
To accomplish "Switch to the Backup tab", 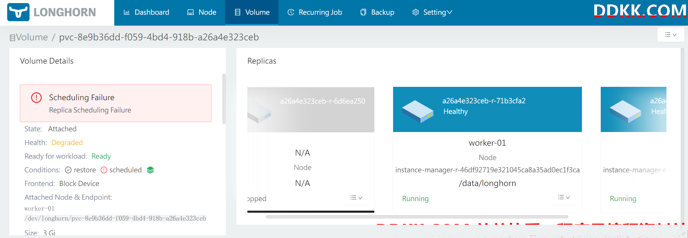I will click(x=377, y=12).
